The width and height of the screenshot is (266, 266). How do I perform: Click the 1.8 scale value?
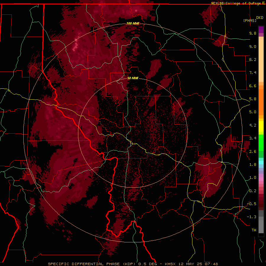point(253,165)
